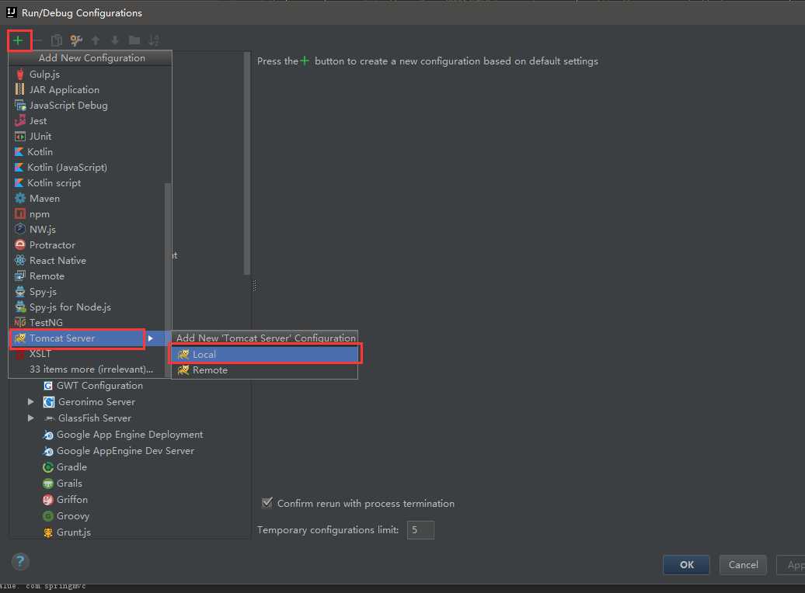Select Spy-js entry
805x593 pixels.
(87, 291)
